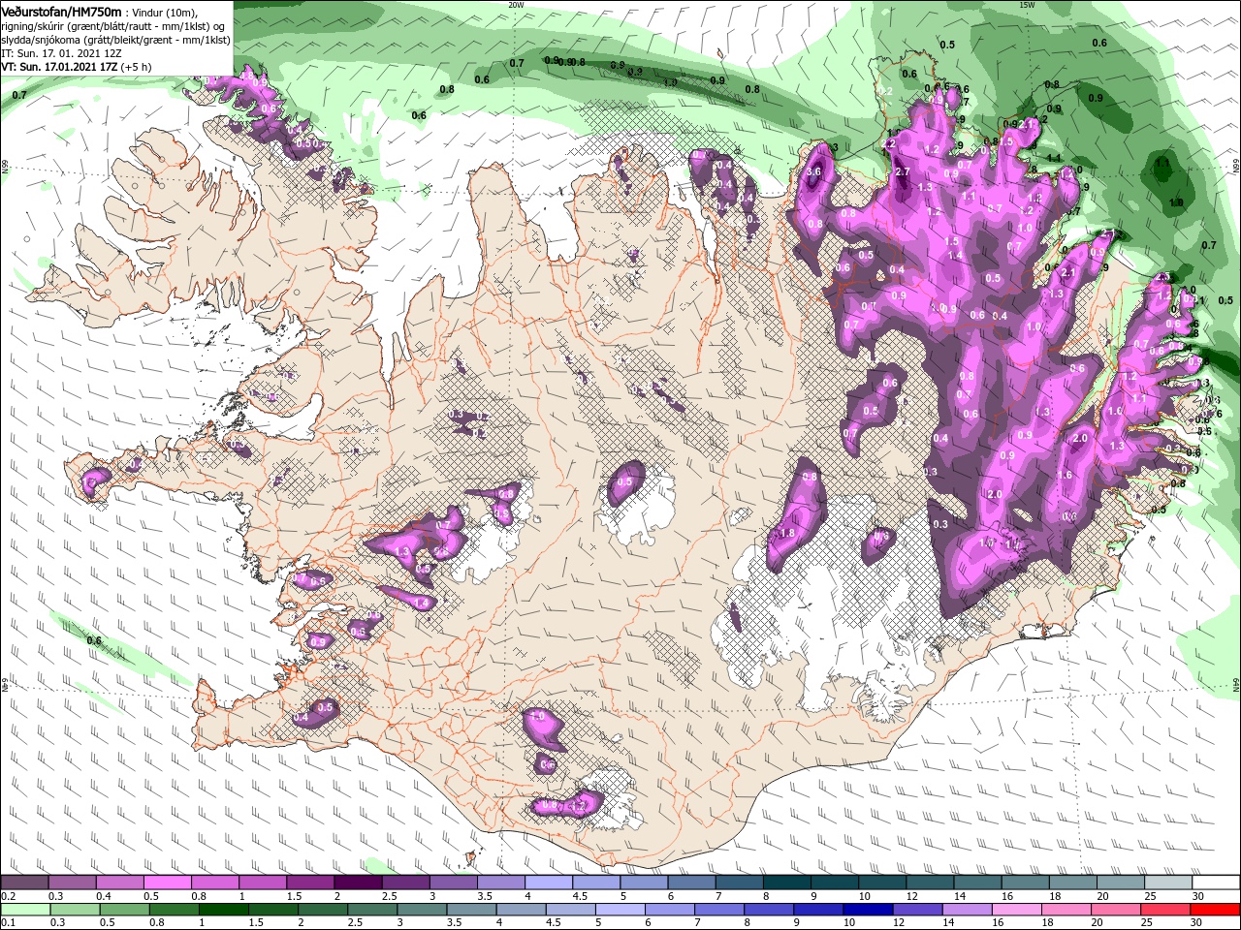Pick the bright pink 0.5–0.8 swatch, top legend row
The width and height of the screenshot is (1241, 930).
167,883
